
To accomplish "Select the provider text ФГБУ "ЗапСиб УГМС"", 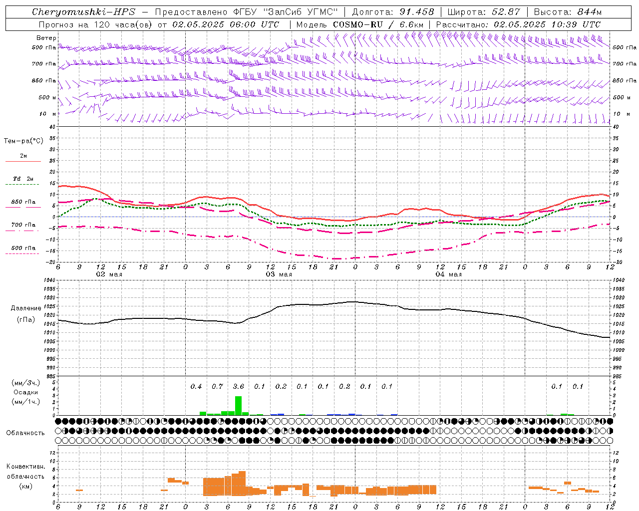I will 285,12.
